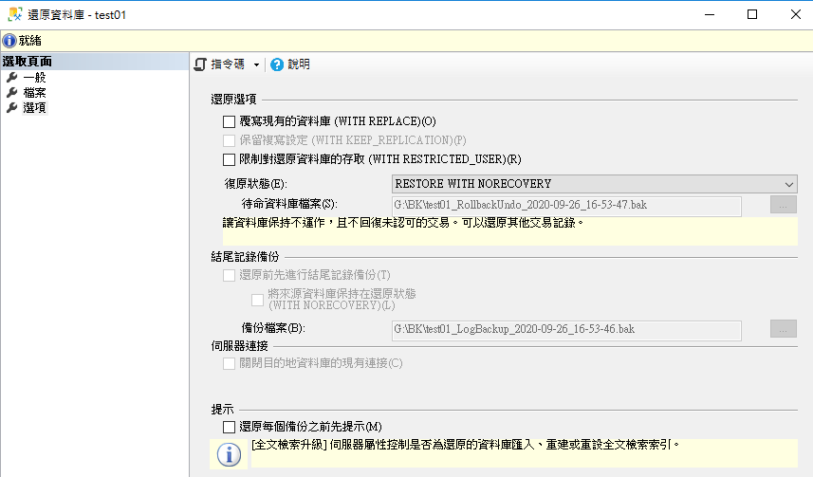This screenshot has width=813, height=477.
Task: Click the 伺服器連接 section heading
Action: click(239, 346)
